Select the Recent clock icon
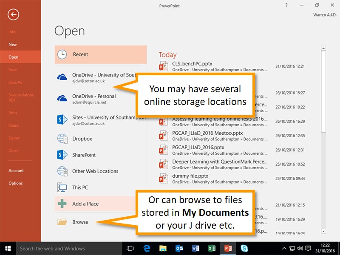 click(62, 54)
